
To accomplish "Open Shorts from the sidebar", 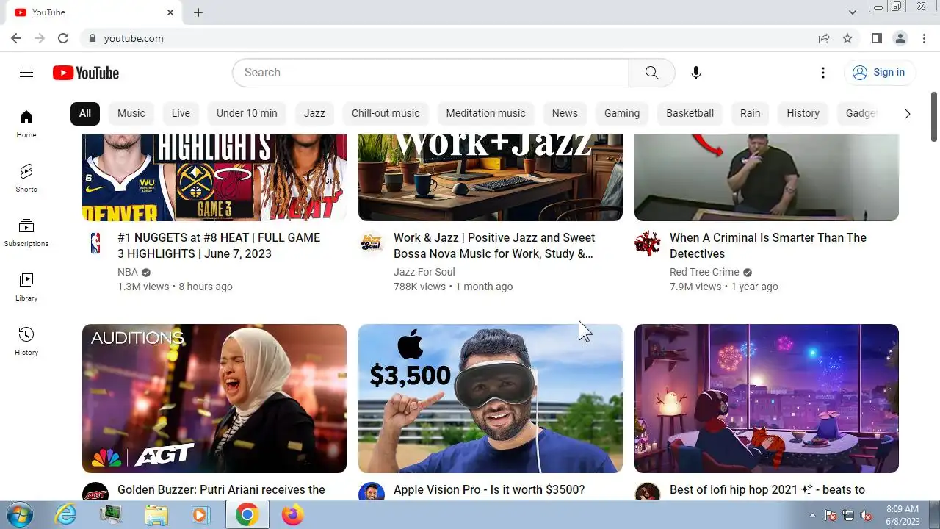I will tap(26, 178).
